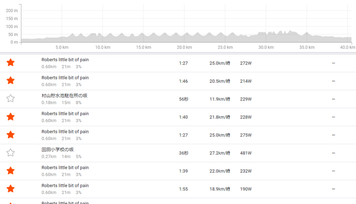Viewport: 356px width, 204px height.
Task: Open Roberts little bit of pain, 275W row
Action: [65, 132]
